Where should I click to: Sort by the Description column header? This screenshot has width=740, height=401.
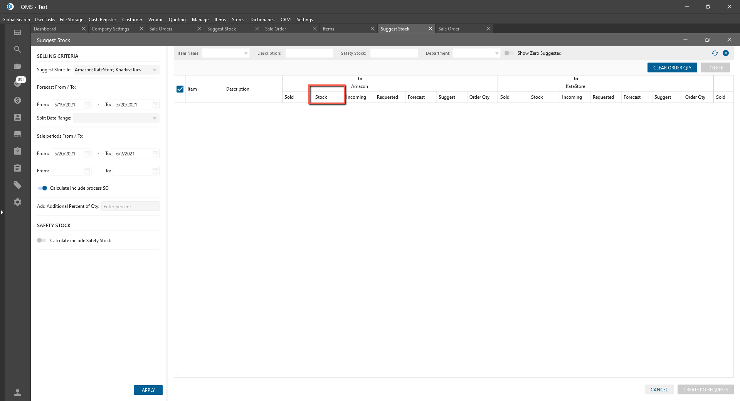pyautogui.click(x=253, y=89)
